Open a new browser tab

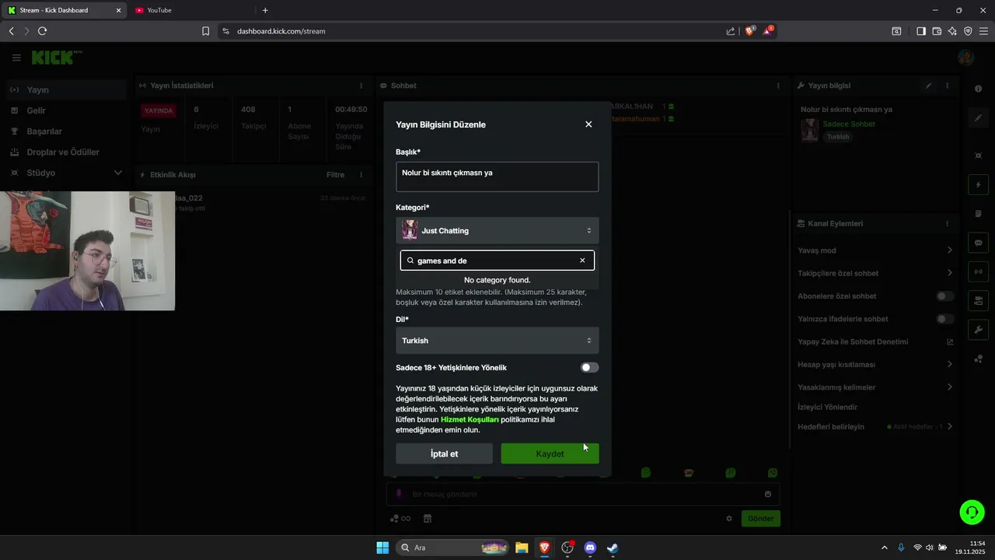pyautogui.click(x=265, y=10)
